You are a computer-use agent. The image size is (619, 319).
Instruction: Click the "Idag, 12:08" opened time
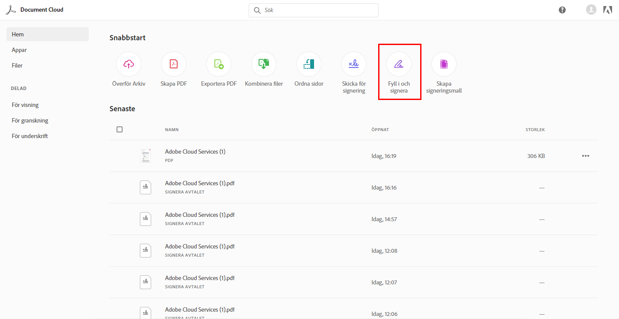(384, 251)
